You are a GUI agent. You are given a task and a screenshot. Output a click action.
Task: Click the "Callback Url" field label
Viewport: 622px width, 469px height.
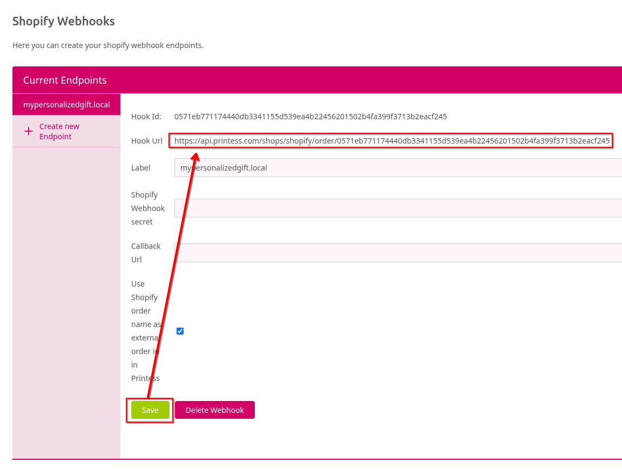[x=146, y=253]
